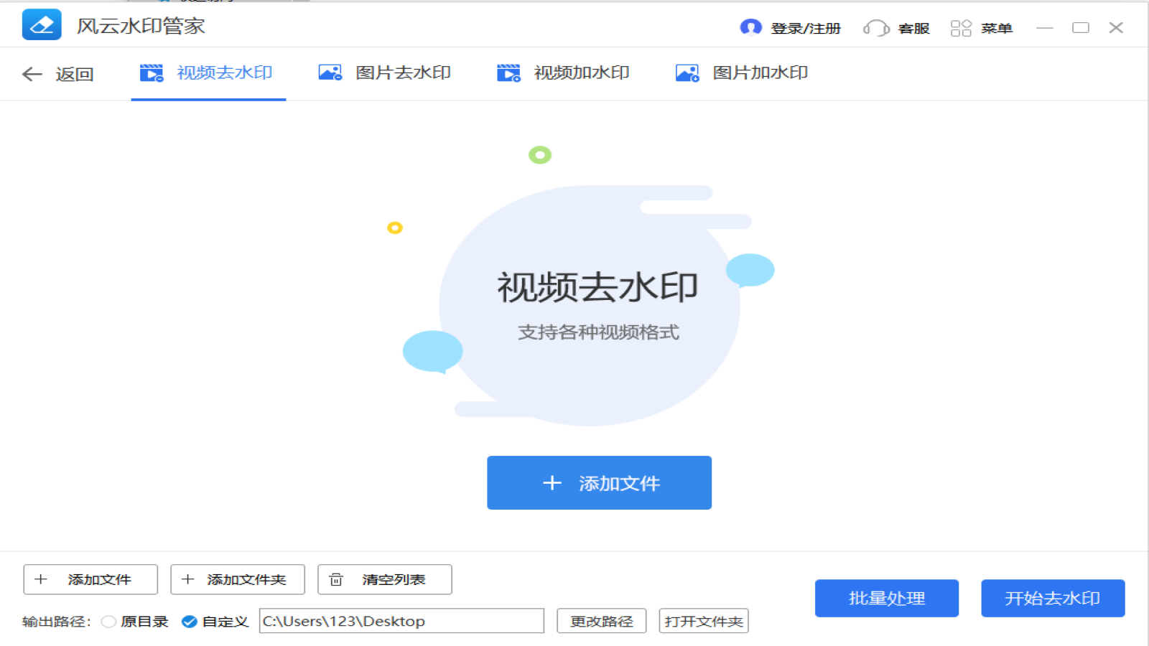Select the 自定义 output option
Image resolution: width=1149 pixels, height=646 pixels.
pos(188,622)
